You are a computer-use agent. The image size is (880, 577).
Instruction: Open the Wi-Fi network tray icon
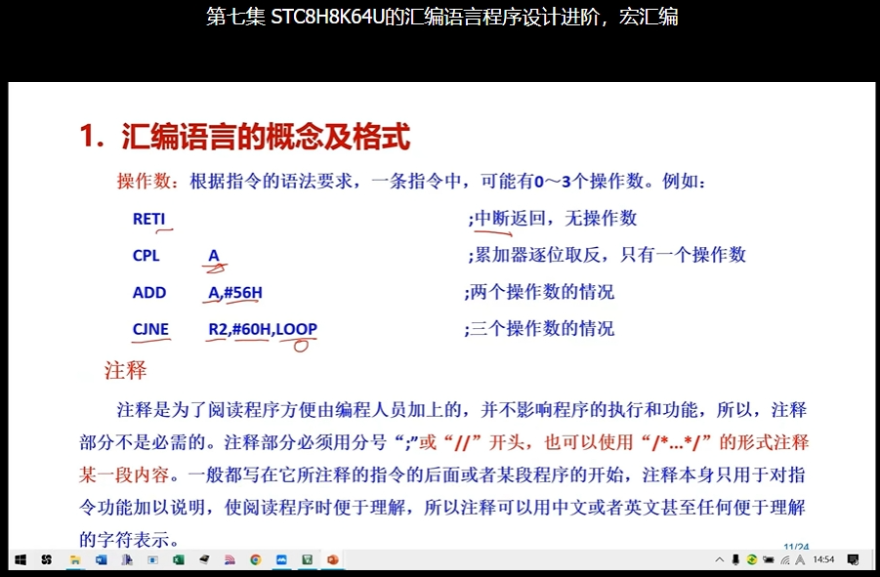785,559
